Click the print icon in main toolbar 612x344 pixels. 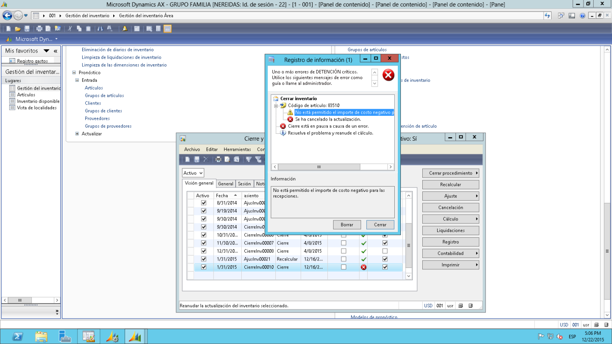(39, 29)
